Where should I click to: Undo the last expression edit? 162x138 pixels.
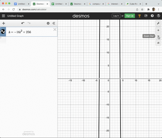point(23,23)
